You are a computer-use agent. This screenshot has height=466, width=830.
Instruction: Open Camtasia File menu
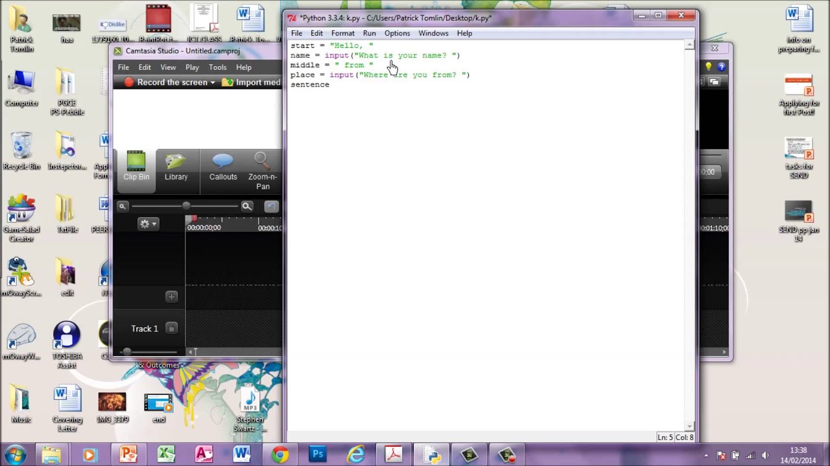coord(123,67)
